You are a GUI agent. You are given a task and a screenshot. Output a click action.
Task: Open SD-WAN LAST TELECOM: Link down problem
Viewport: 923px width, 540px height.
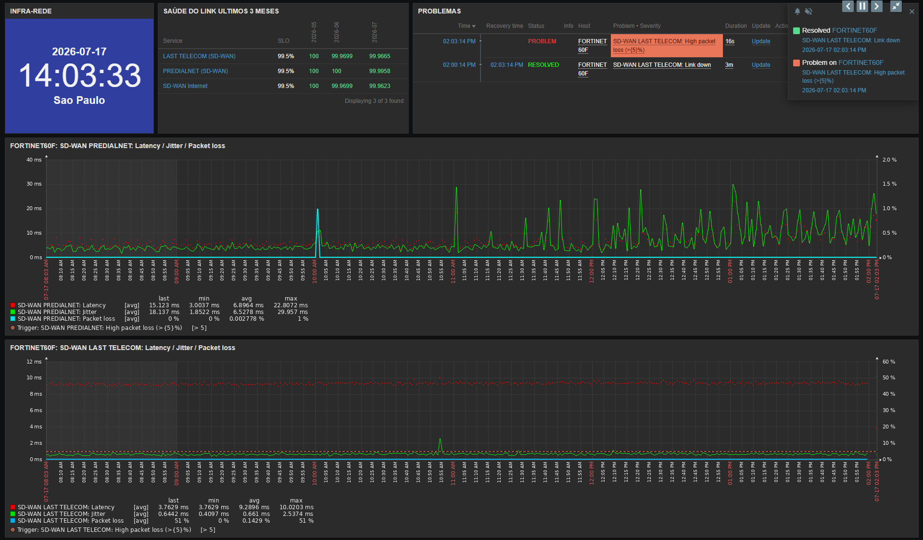[662, 65]
